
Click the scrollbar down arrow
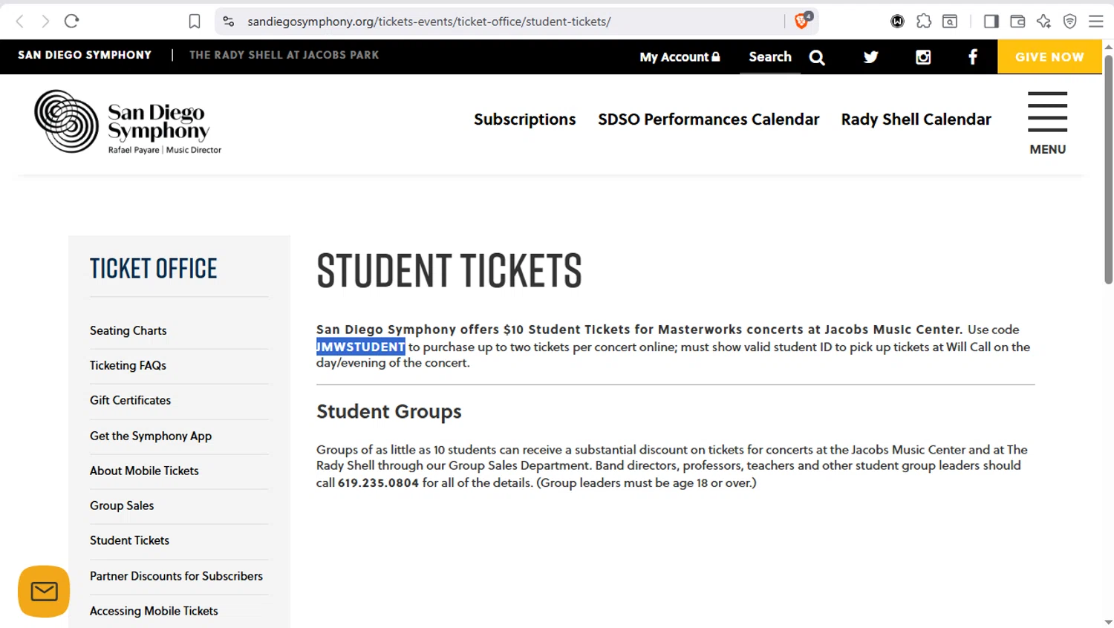point(1108,622)
